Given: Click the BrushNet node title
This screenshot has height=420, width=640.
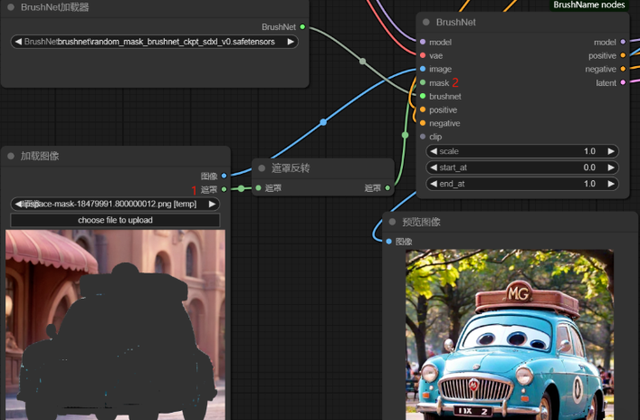Looking at the screenshot, I should click(x=455, y=22).
